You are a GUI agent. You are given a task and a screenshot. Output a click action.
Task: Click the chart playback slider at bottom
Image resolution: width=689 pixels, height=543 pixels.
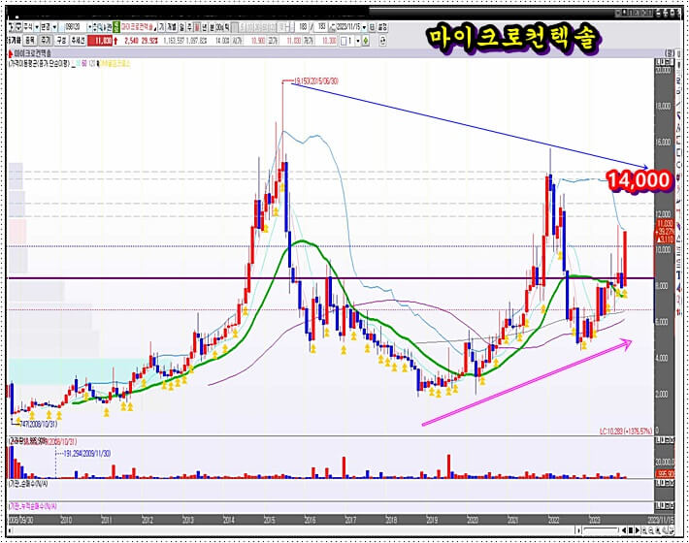pyautogui.click(x=601, y=530)
